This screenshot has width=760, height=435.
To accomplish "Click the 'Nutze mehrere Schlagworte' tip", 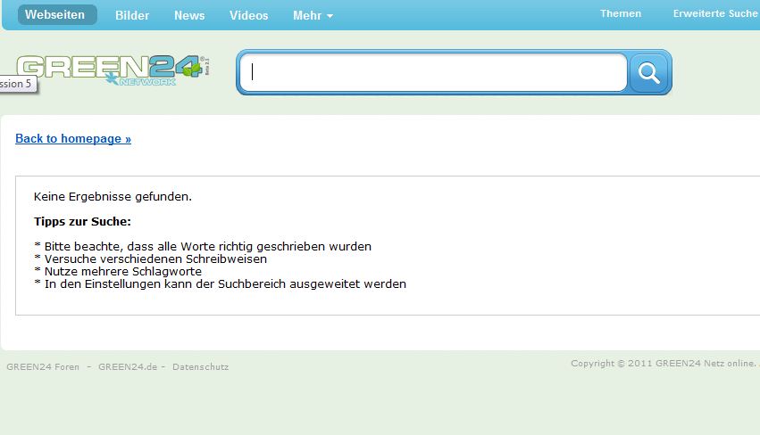I will (x=118, y=271).
